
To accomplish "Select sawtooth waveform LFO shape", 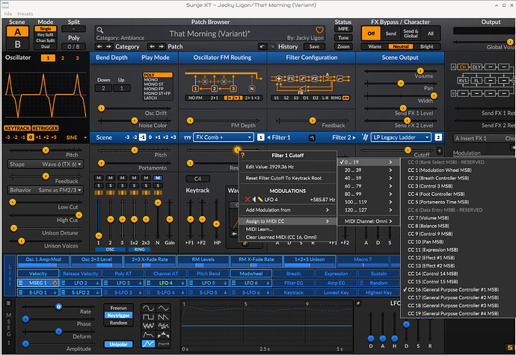I will point(164,317).
